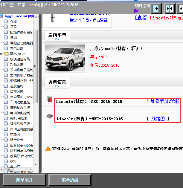The image size is (183, 188).
Task: Click page icon beside 模块通信网络
Action: pos(6,59)
